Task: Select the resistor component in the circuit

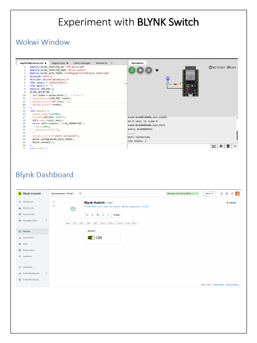Action: click(176, 84)
